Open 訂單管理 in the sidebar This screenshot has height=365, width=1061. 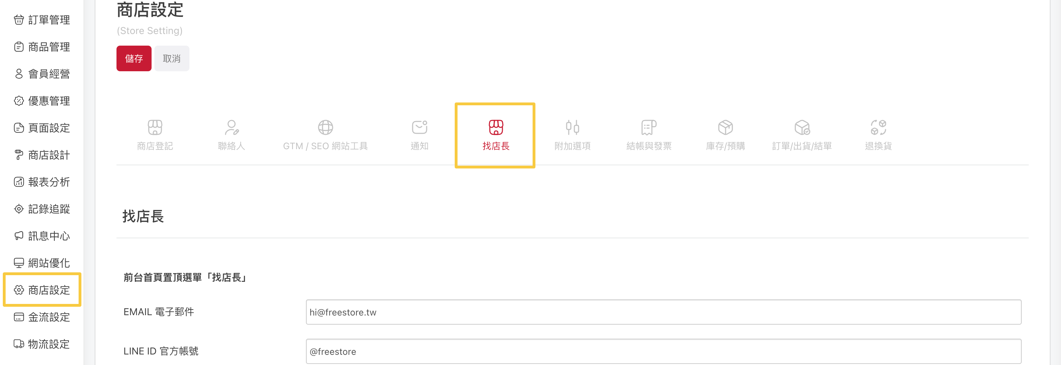pyautogui.click(x=49, y=20)
